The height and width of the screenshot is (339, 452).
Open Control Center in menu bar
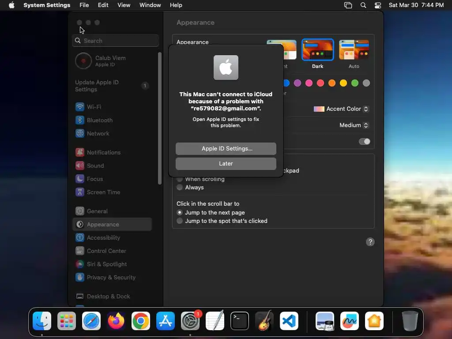tap(378, 5)
